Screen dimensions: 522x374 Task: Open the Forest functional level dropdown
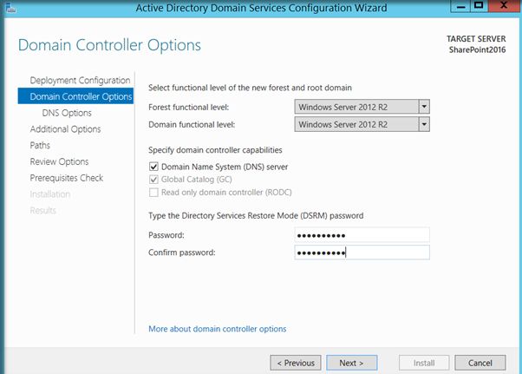pyautogui.click(x=424, y=107)
